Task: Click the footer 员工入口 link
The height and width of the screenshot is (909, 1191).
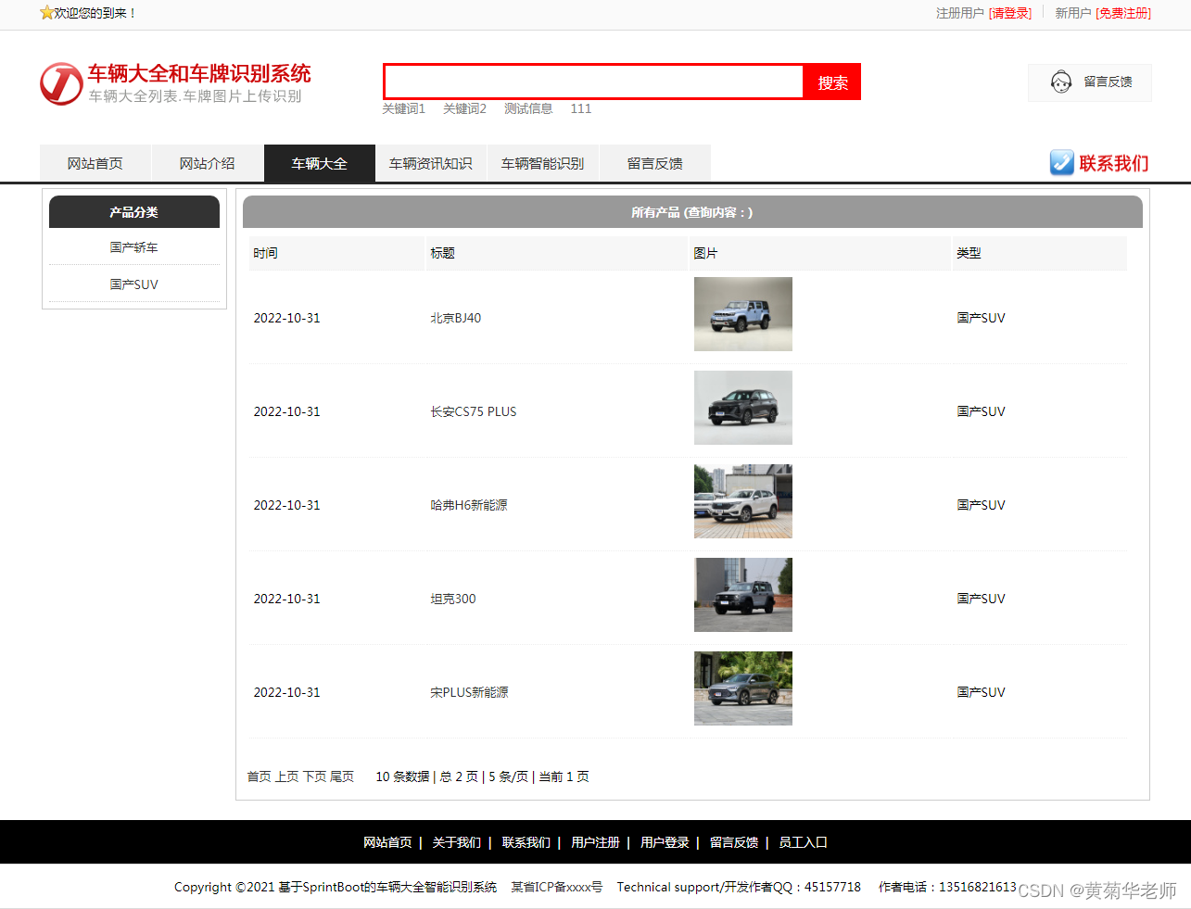Action: tap(803, 842)
